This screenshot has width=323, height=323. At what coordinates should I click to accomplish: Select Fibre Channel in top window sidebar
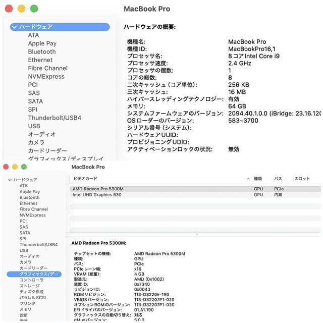48,68
